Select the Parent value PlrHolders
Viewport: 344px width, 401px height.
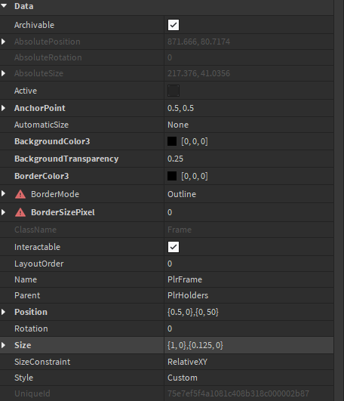click(249, 295)
